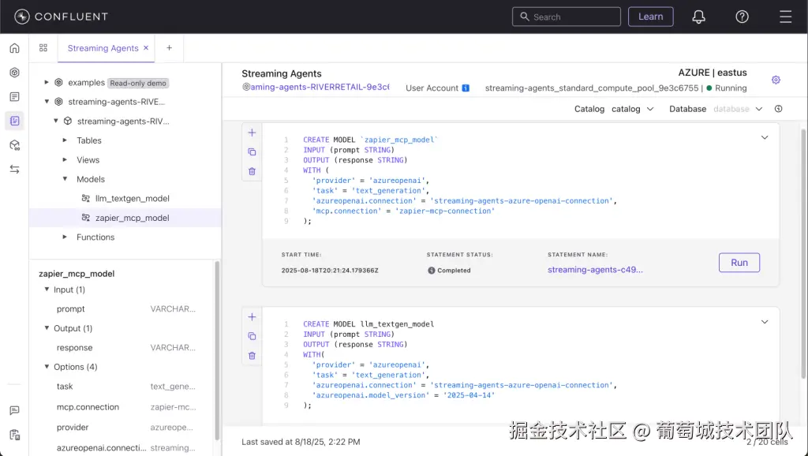Add a new workspace tab
808x456 pixels.
(x=169, y=48)
